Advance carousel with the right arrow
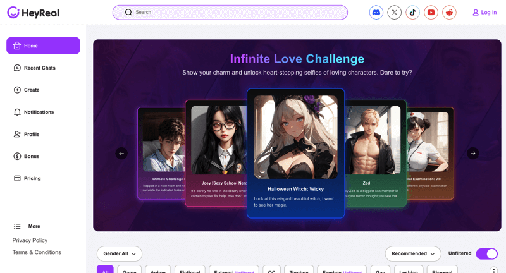This screenshot has height=273, width=506. (x=472, y=153)
